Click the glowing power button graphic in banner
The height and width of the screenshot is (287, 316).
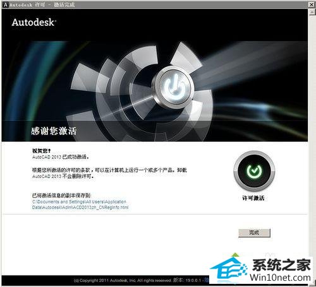coord(174,87)
